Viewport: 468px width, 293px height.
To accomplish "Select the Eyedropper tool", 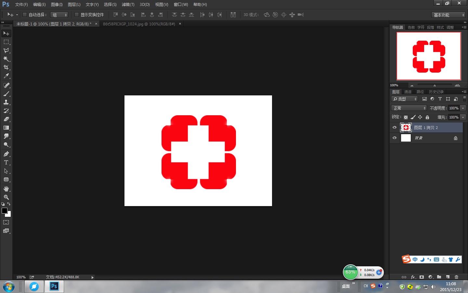I will click(x=6, y=76).
